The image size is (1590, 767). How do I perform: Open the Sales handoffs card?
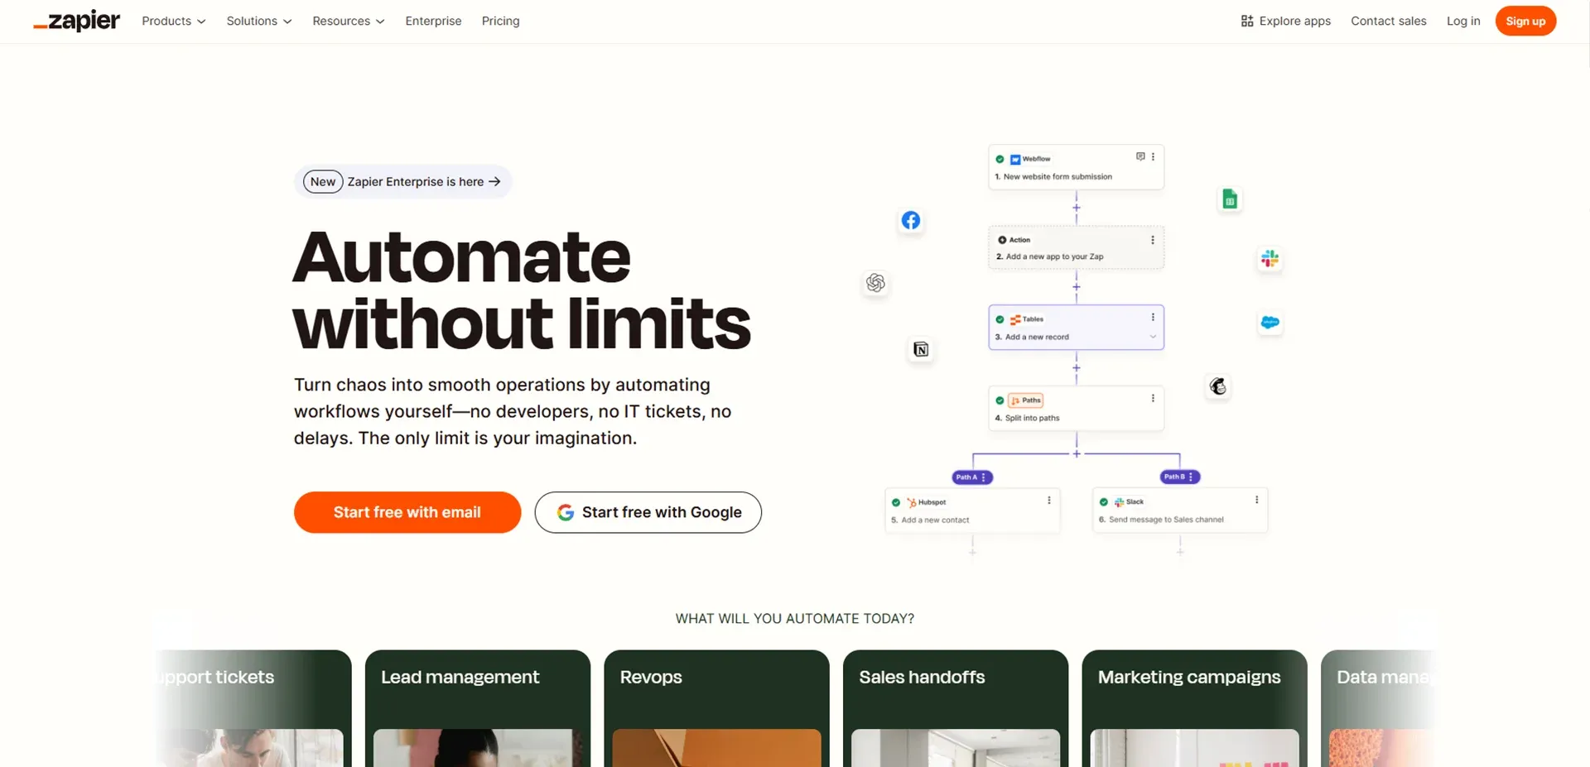click(956, 708)
